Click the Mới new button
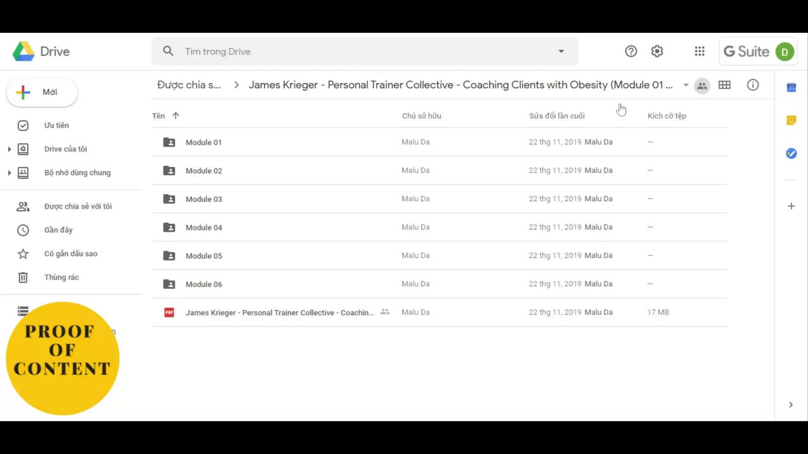Screen dimensions: 808x454 click(42, 92)
